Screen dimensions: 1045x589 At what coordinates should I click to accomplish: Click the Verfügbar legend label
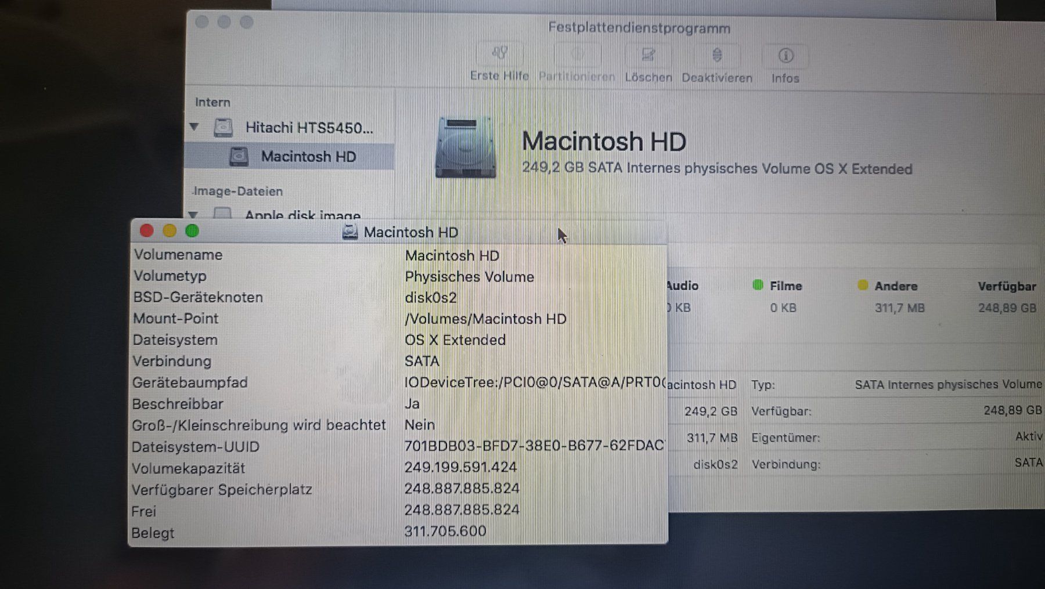(1007, 287)
